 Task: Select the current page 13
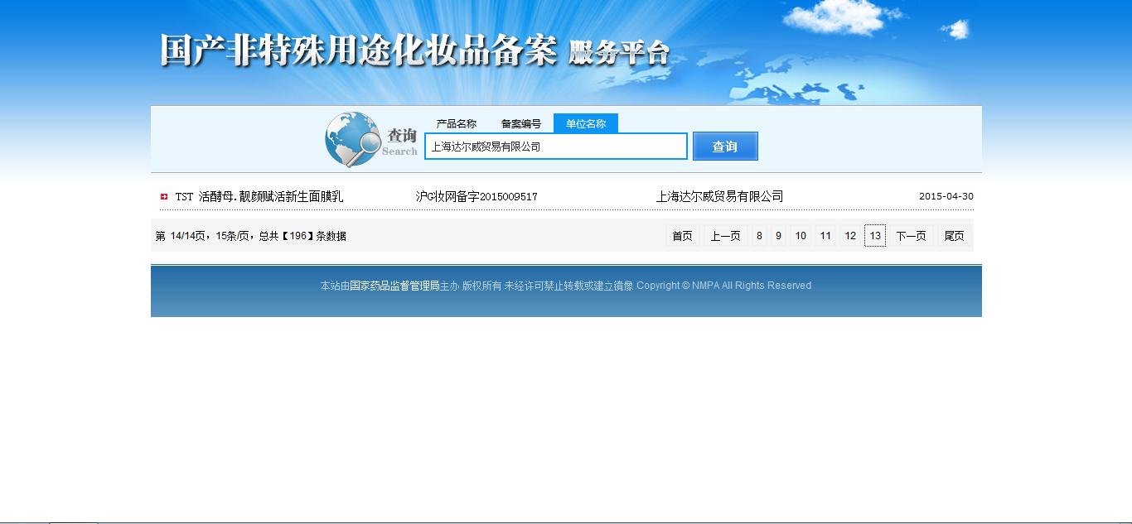click(x=874, y=236)
